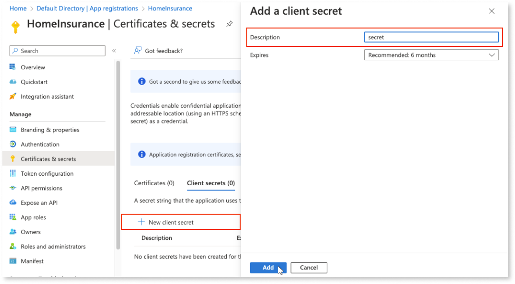Select Quickstart in the sidebar
Viewport: 515px width, 284px height.
(x=35, y=82)
